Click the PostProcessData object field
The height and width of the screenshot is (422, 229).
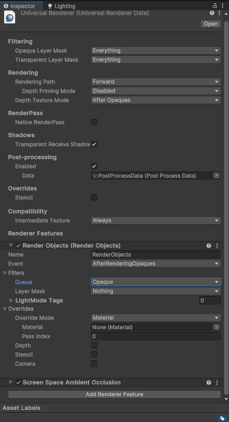pos(152,175)
